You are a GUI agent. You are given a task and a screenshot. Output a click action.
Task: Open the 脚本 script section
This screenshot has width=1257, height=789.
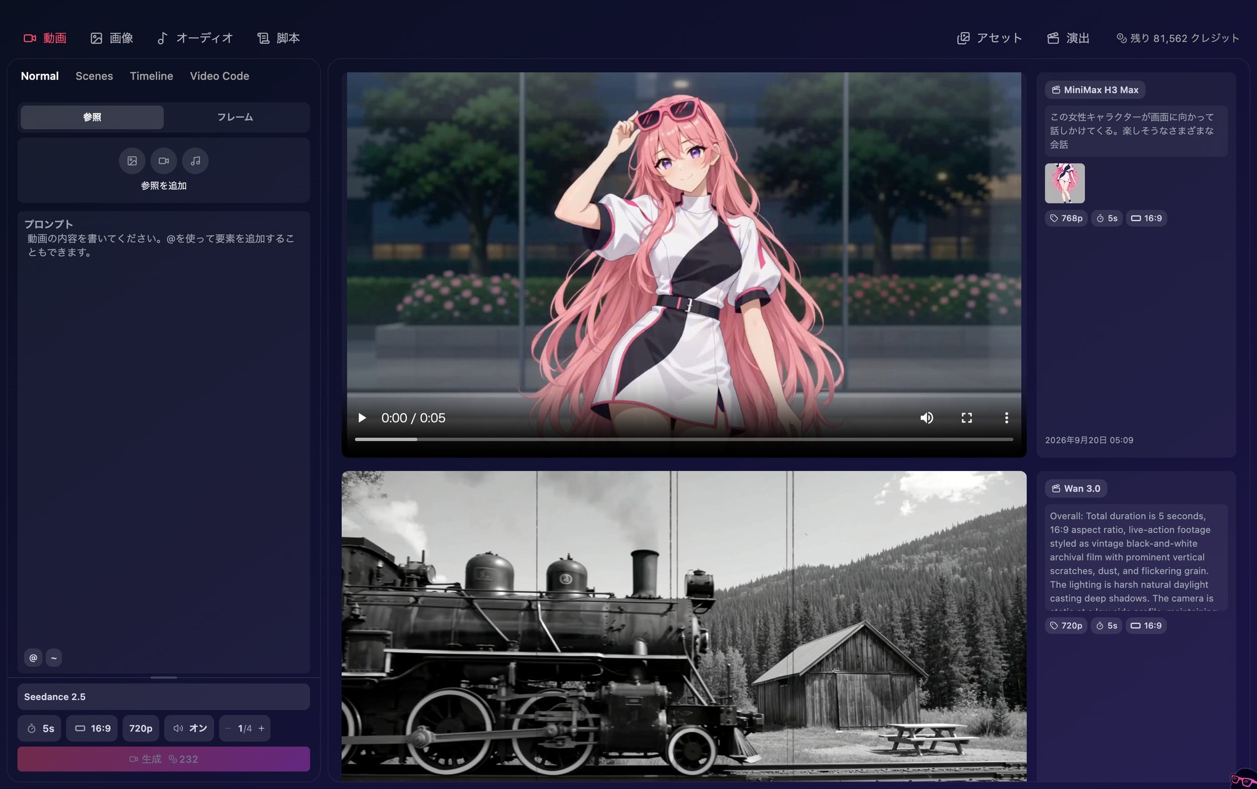pos(279,38)
